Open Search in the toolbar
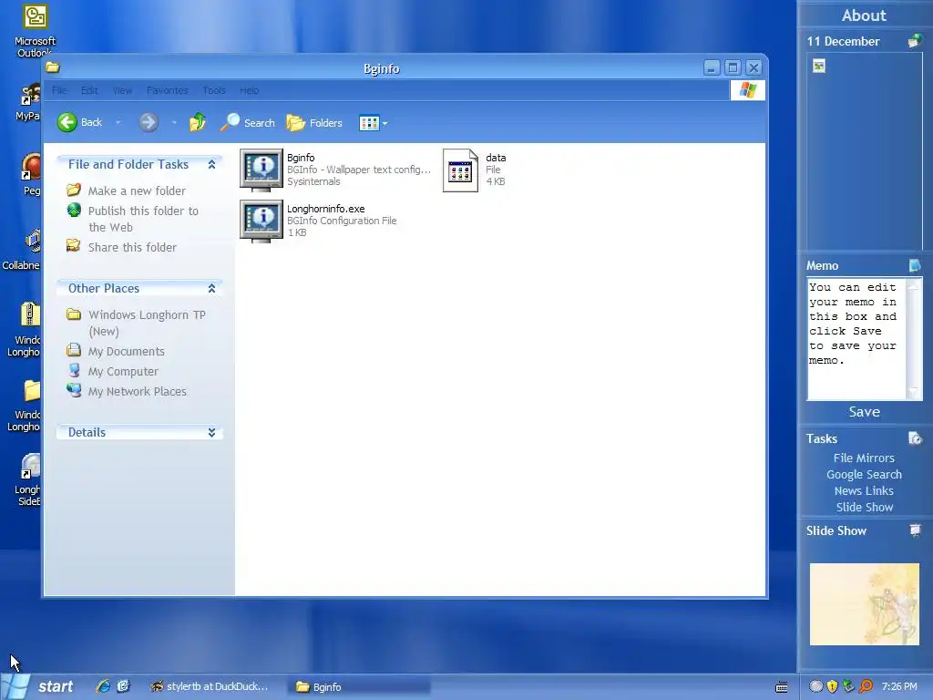Screen dimensions: 933x700 pos(247,123)
